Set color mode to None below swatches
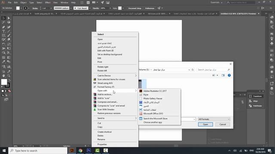The height and width of the screenshot is (154, 275). click(9, 91)
